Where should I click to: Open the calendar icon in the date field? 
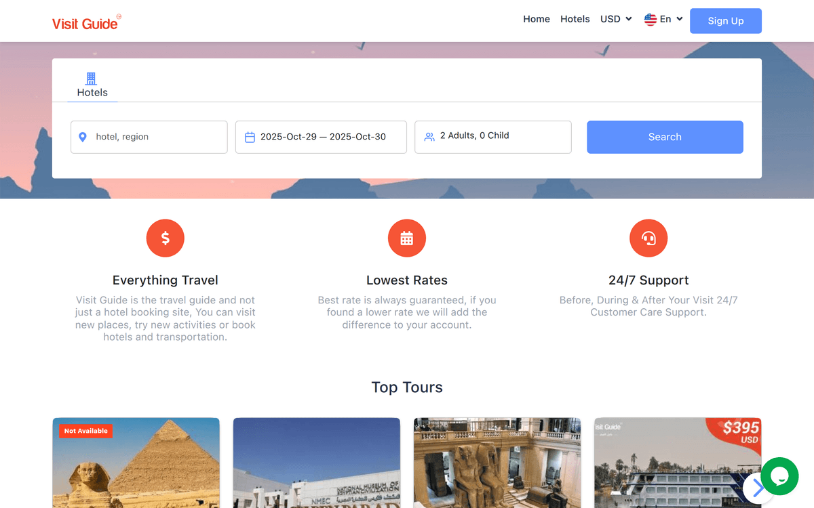click(248, 137)
